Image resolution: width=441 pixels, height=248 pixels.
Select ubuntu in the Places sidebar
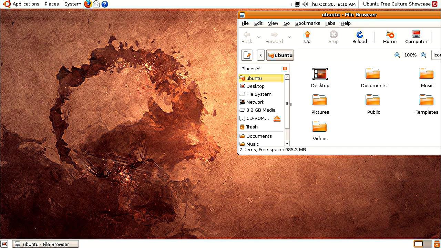point(261,78)
